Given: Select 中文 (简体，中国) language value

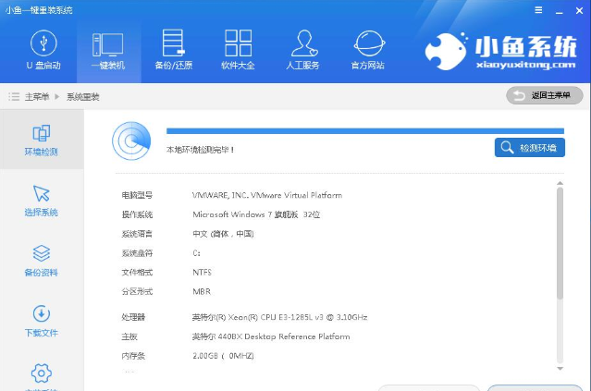Looking at the screenshot, I should (x=223, y=234).
